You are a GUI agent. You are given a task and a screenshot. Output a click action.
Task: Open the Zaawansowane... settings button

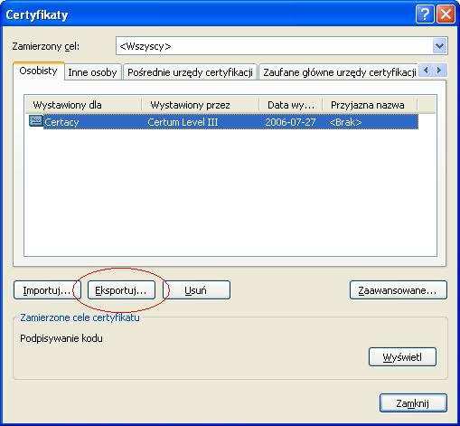(399, 290)
